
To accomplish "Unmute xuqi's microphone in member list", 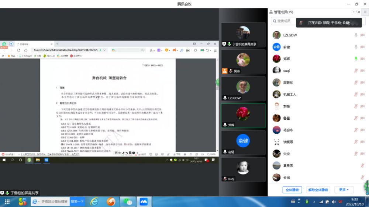I will pos(356,70).
